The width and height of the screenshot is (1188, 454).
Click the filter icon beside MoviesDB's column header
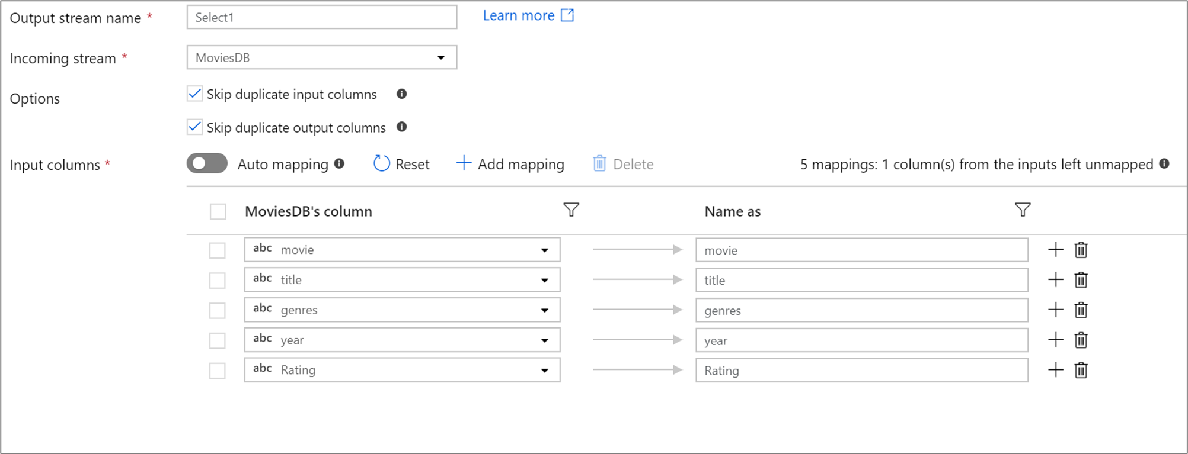click(x=571, y=210)
